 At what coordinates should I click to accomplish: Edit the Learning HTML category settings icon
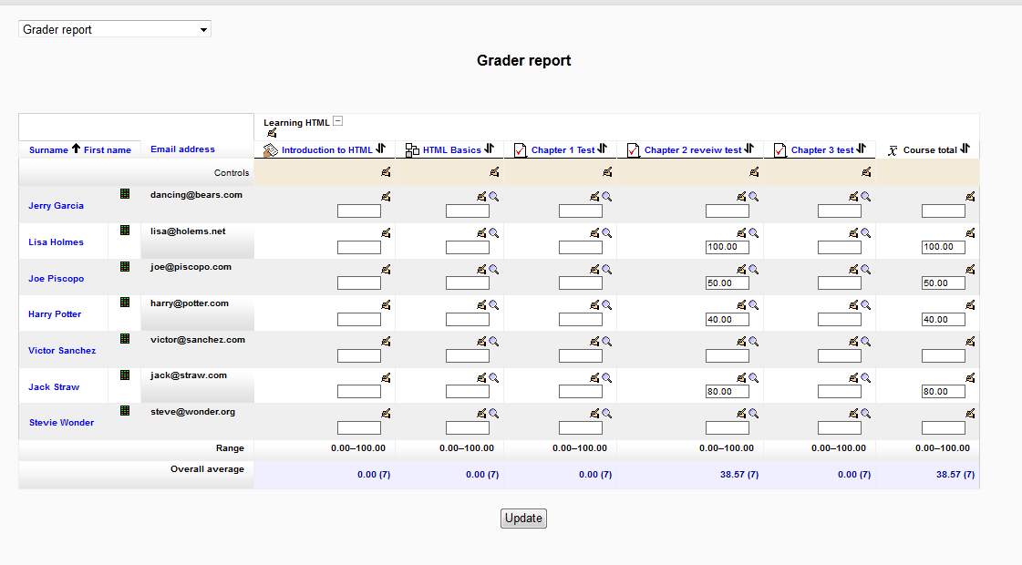coord(272,133)
